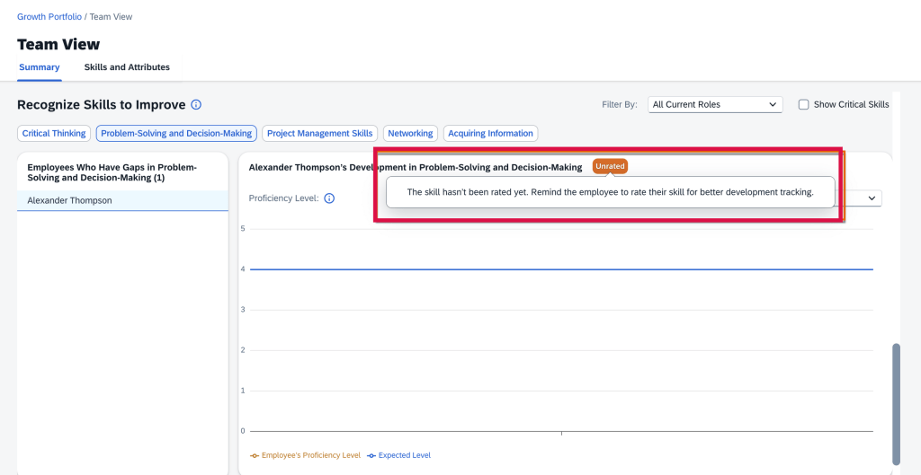Click Employee's Proficiency Level legend marker
Image resolution: width=921 pixels, height=475 pixels.
click(255, 456)
